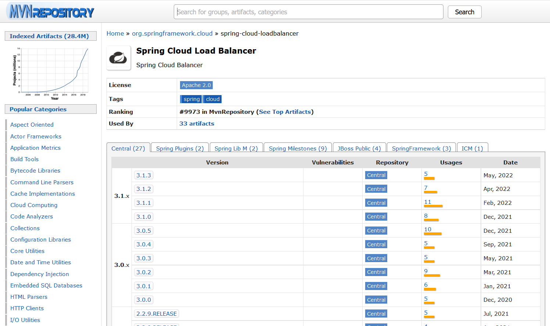Open Core Utilities category
Screen dimensions: 550x326
tap(27, 251)
